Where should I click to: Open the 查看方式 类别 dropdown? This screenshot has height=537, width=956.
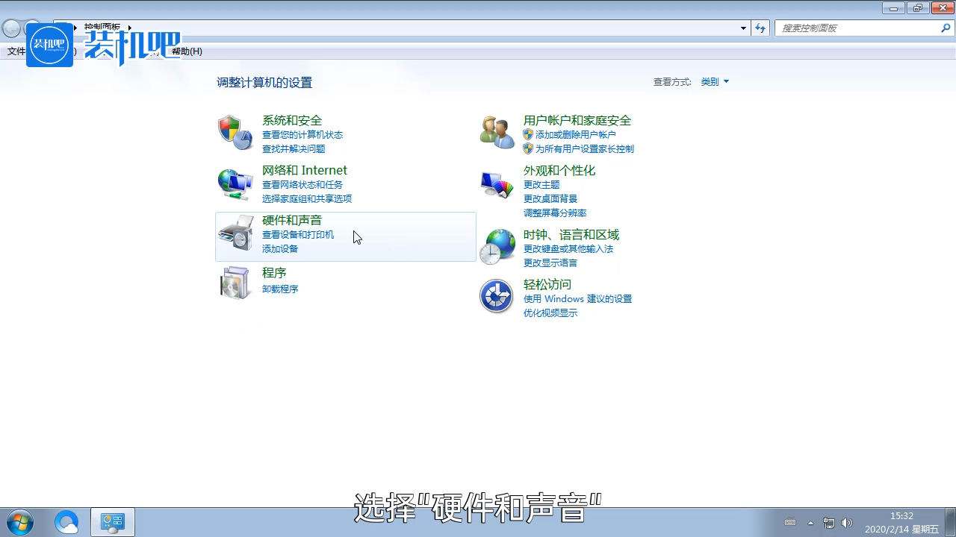click(x=713, y=82)
